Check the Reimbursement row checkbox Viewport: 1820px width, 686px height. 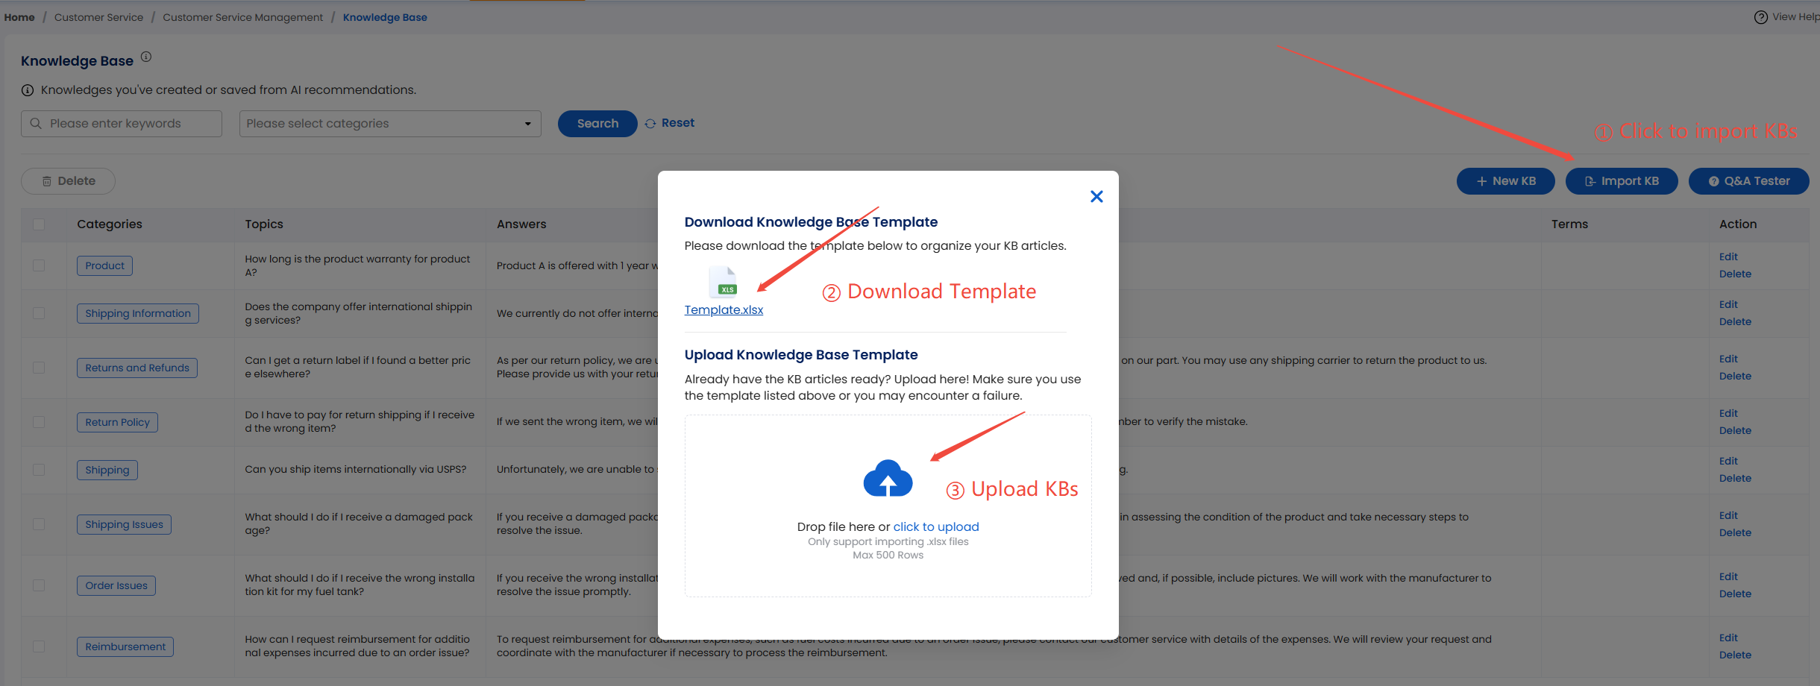coord(39,646)
